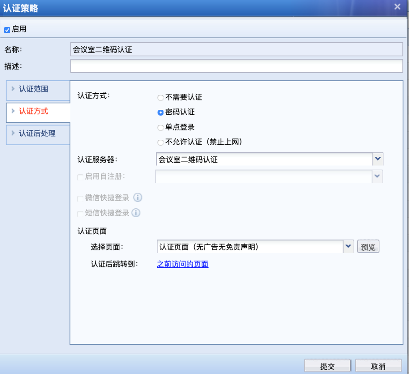The image size is (409, 374).
Task: Select 不允许认证（禁止上网）radio option
Action: click(161, 142)
